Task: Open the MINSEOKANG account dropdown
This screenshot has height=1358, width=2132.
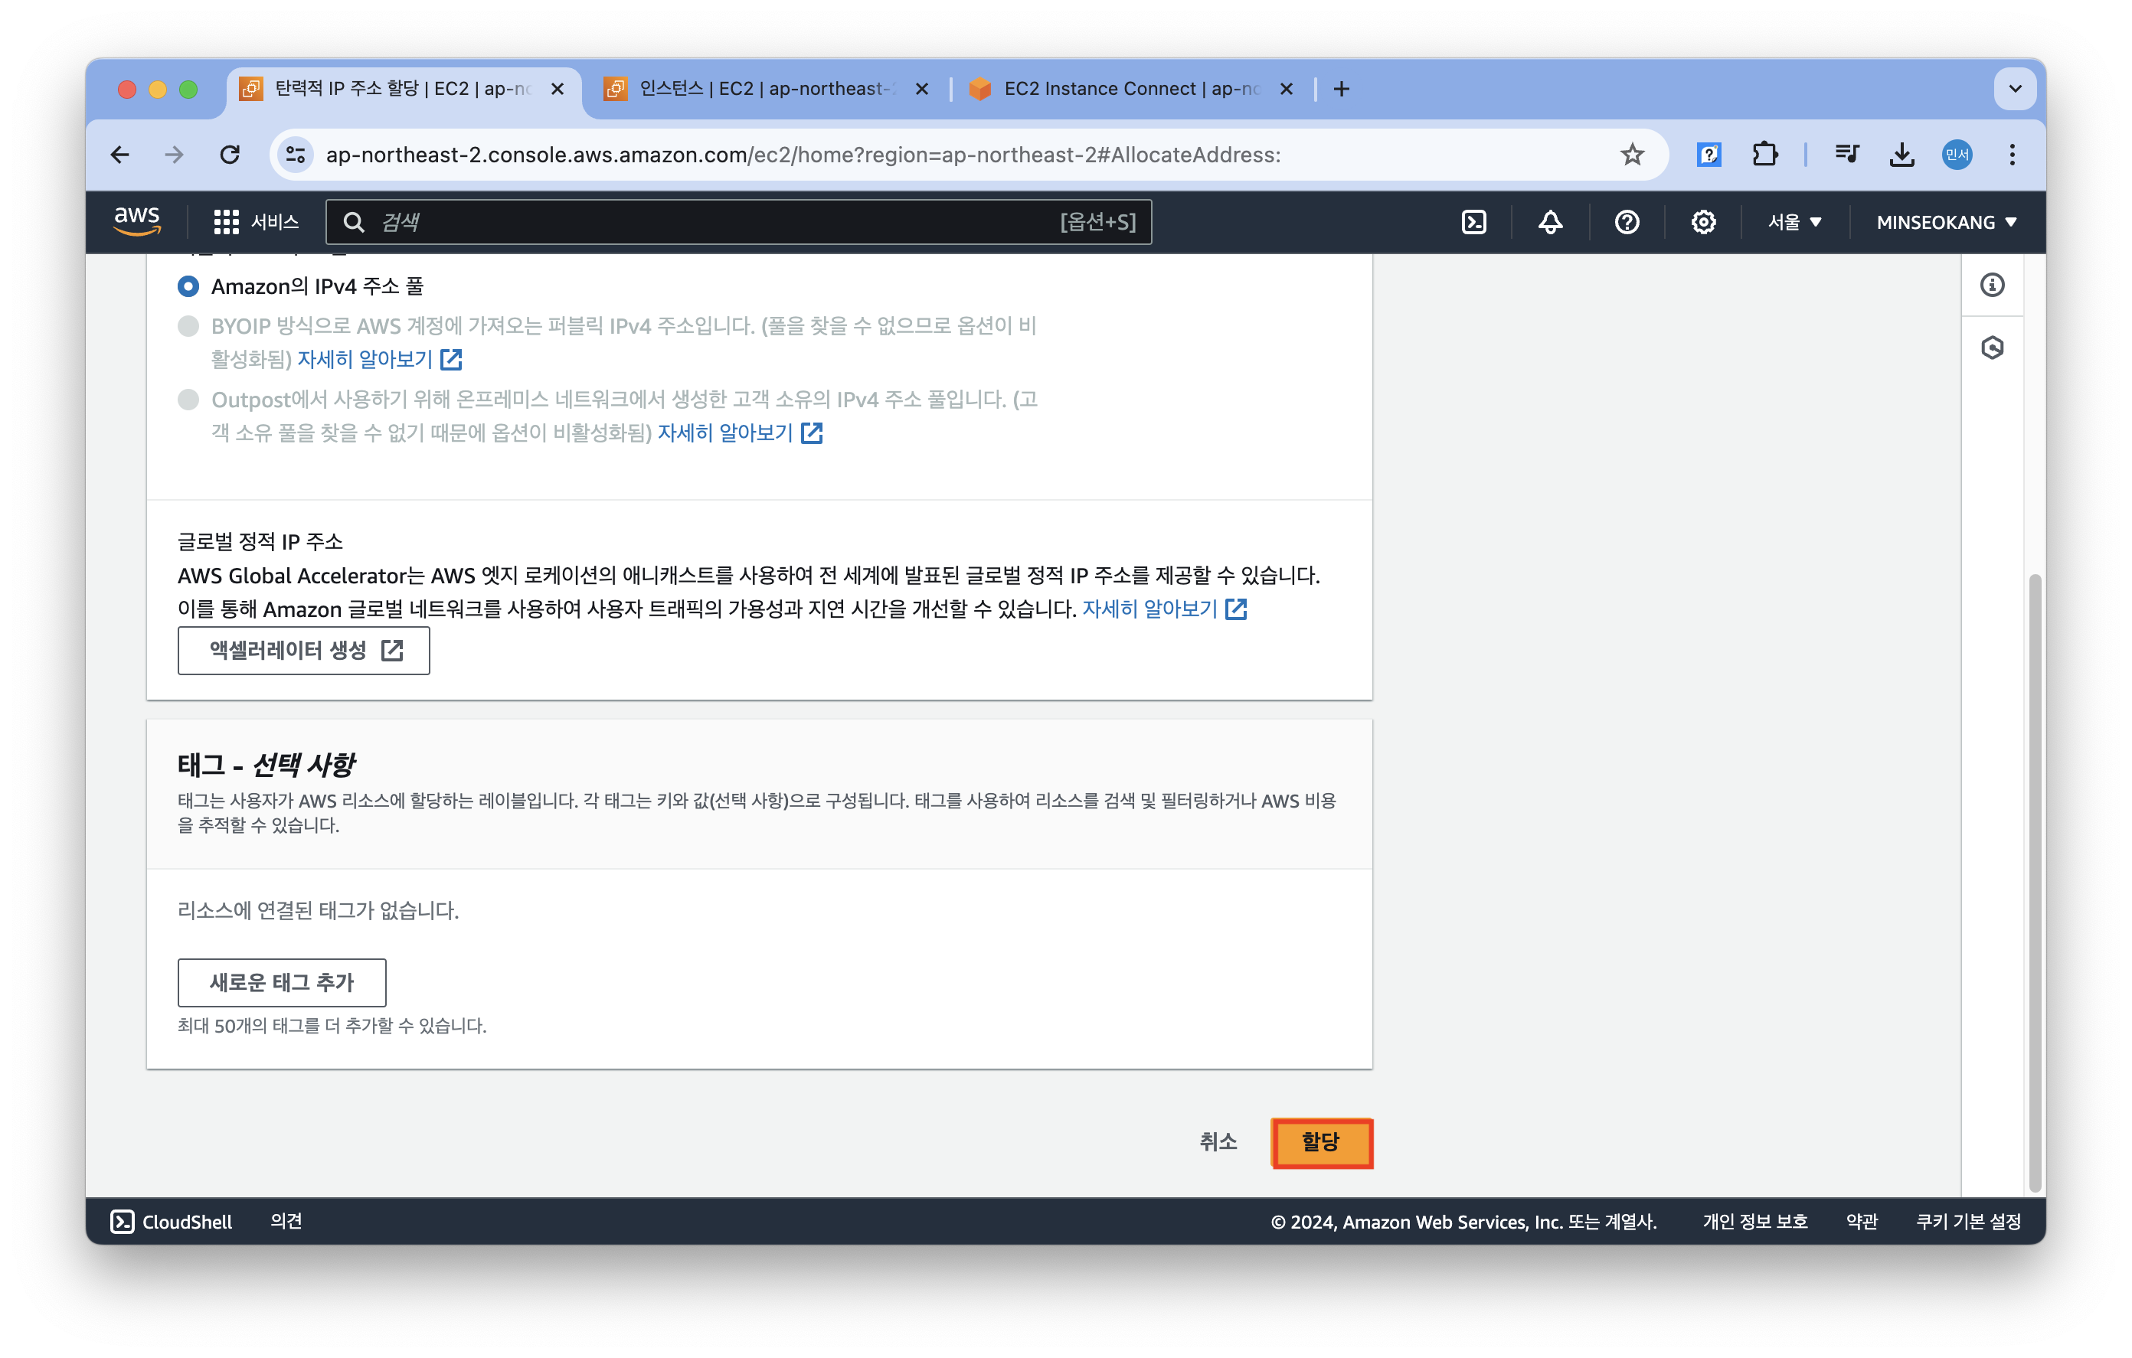Action: pyautogui.click(x=1945, y=222)
